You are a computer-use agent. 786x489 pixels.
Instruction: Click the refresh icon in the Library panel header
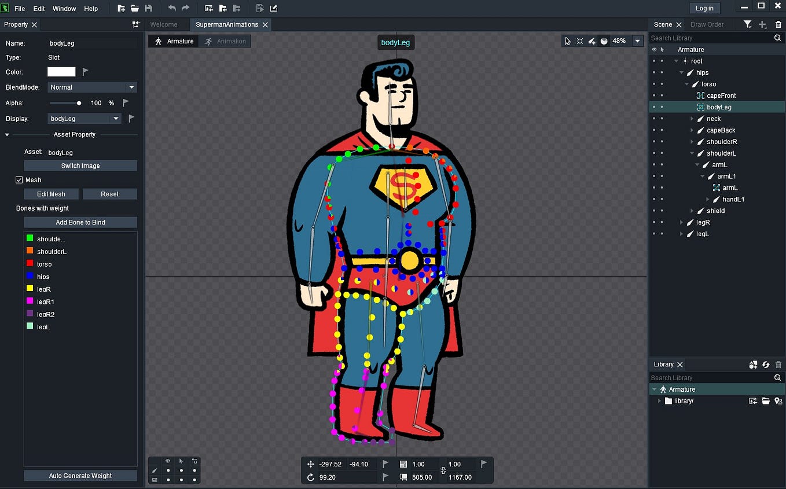(765, 364)
